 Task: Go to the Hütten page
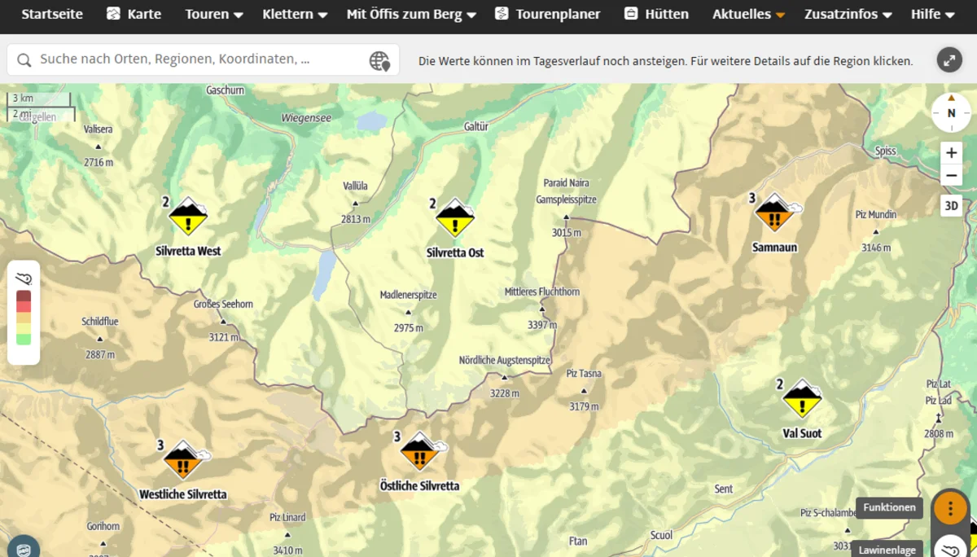656,14
